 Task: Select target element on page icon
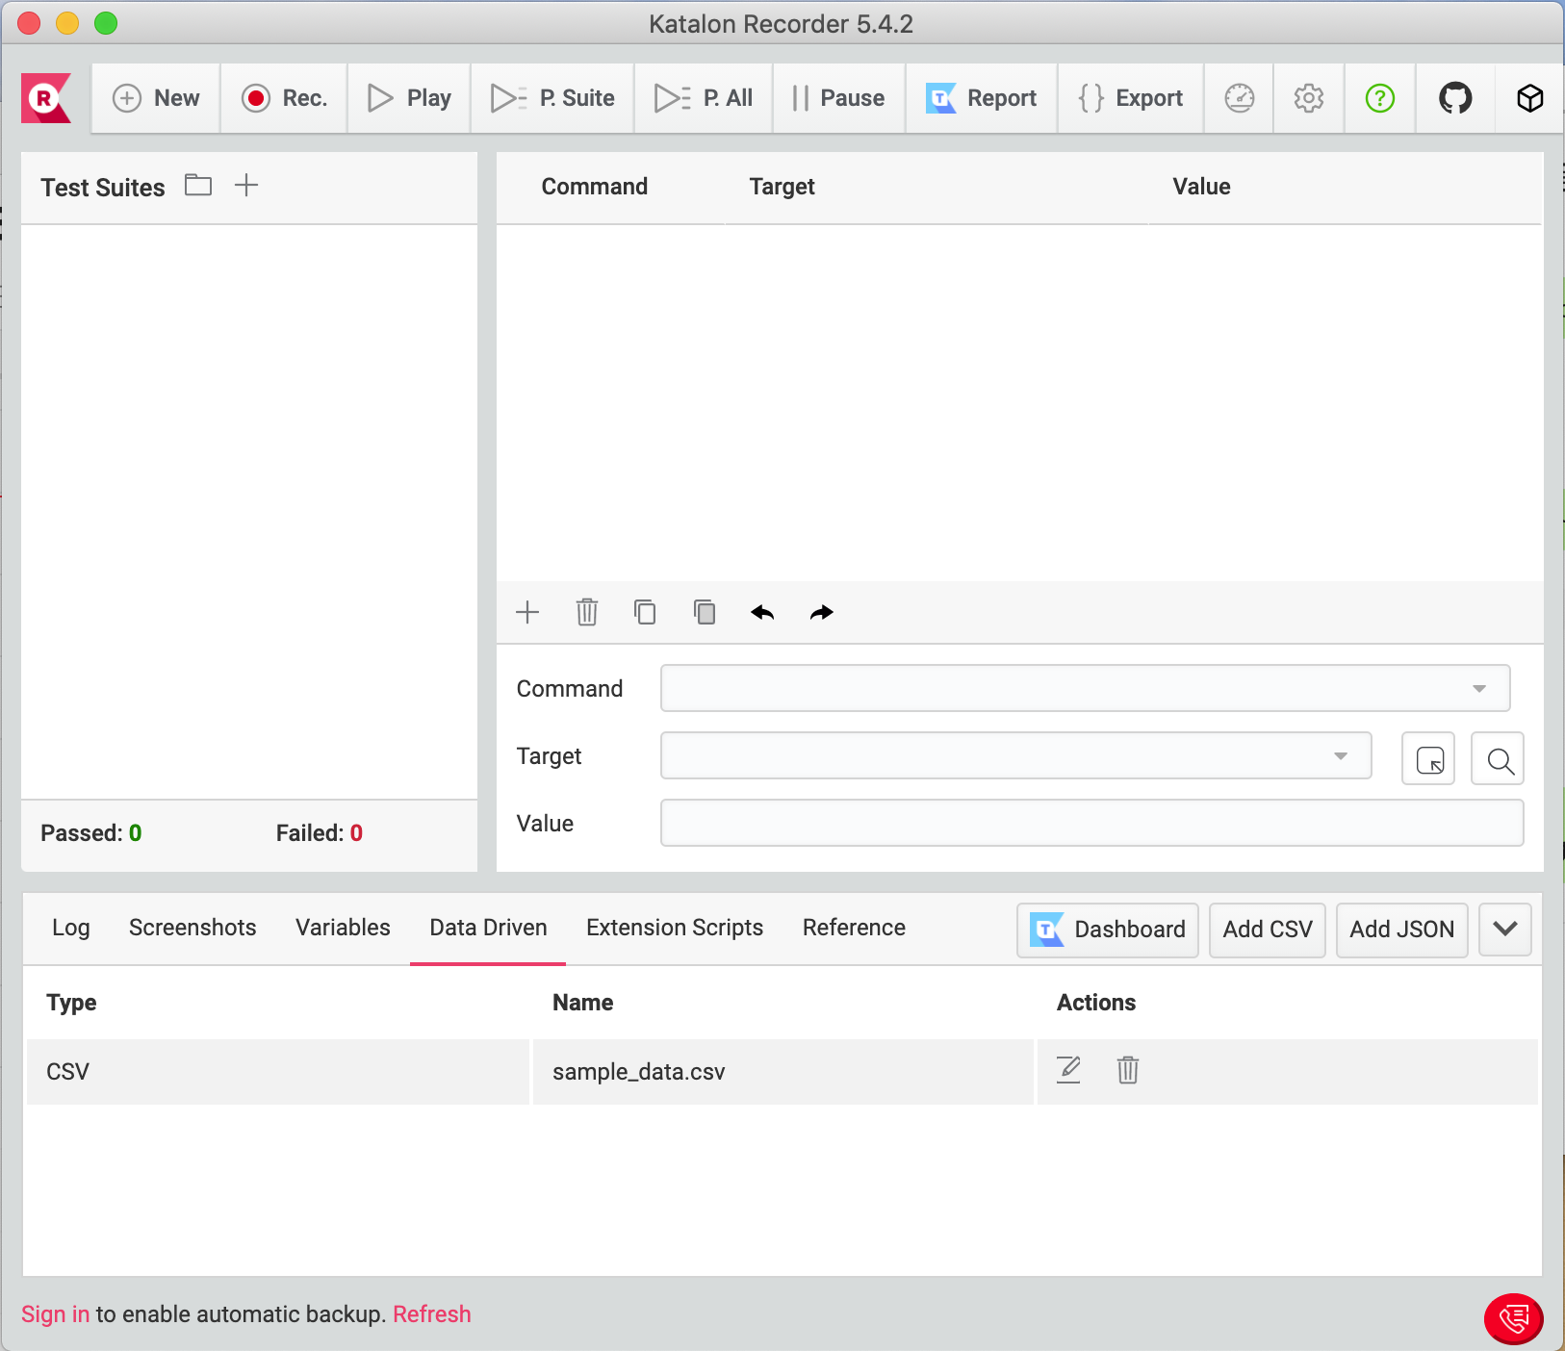coord(1428,758)
